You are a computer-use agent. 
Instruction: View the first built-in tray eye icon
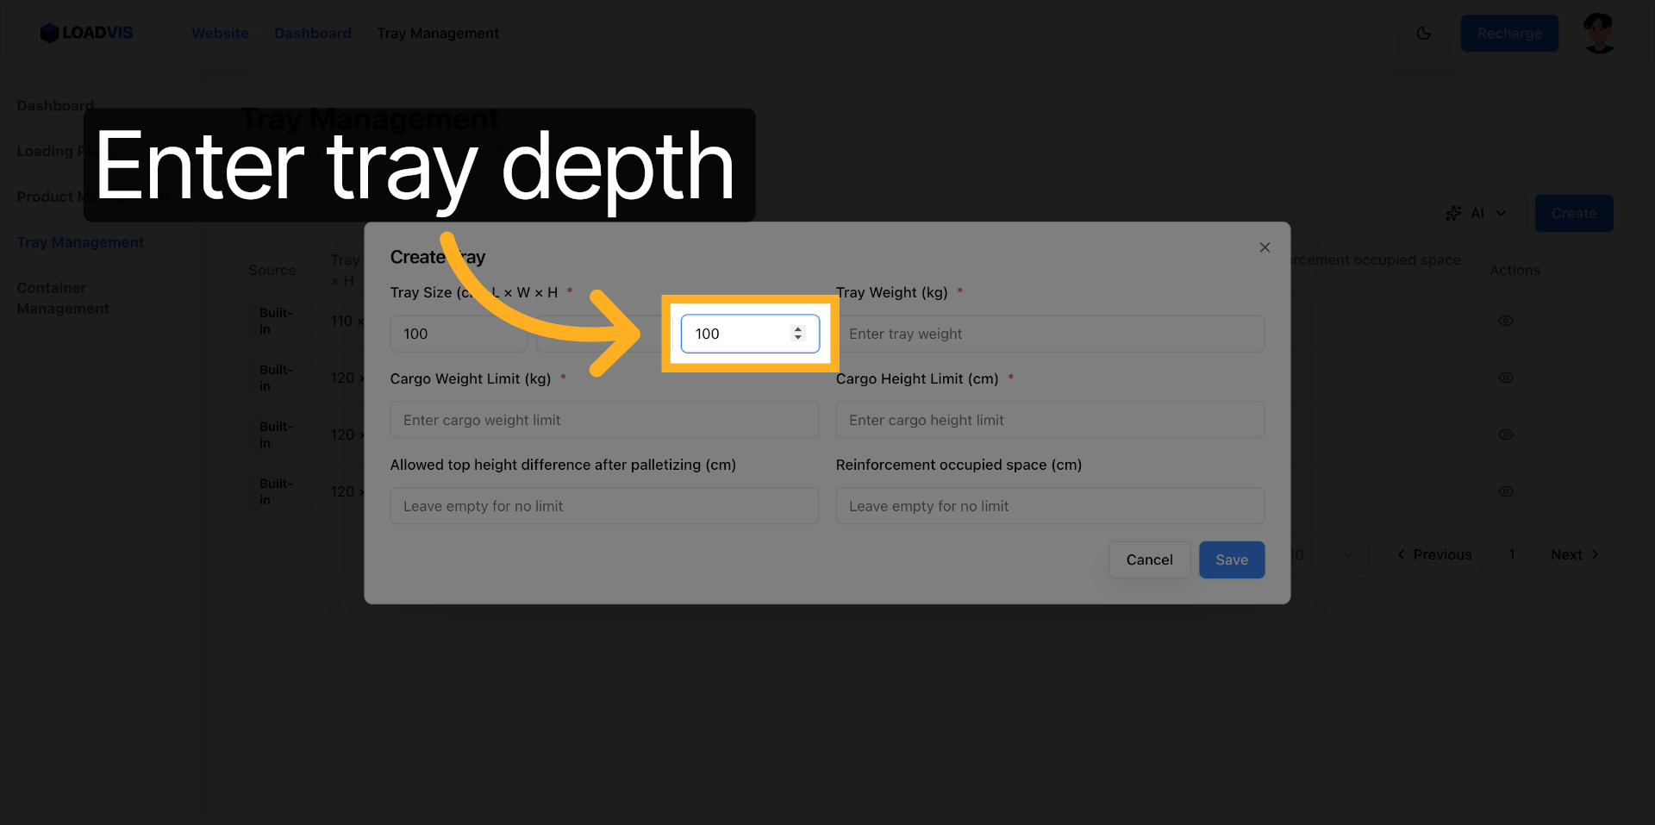[1505, 321]
